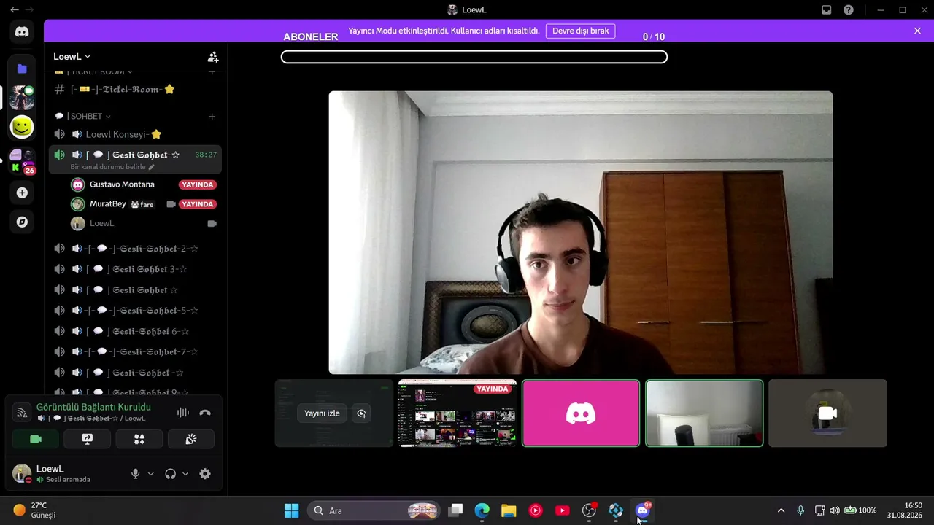Open volume settings in system tray
Screen dimensions: 934x525
(834, 510)
